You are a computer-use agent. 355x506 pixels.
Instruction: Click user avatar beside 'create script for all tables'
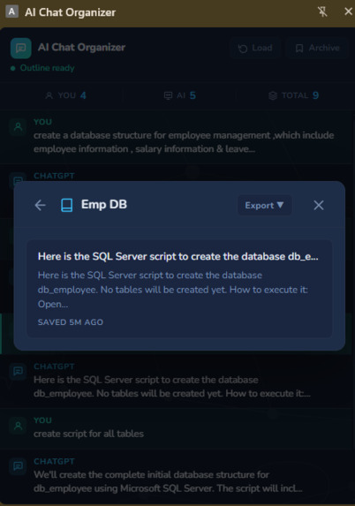click(x=19, y=426)
